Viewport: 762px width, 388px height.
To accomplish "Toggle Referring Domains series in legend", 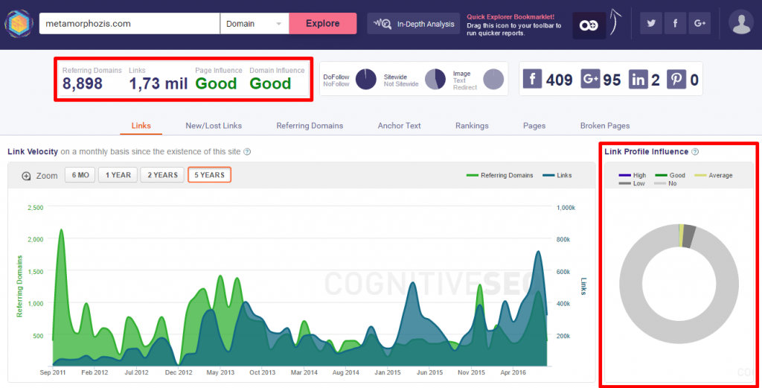I will click(499, 176).
